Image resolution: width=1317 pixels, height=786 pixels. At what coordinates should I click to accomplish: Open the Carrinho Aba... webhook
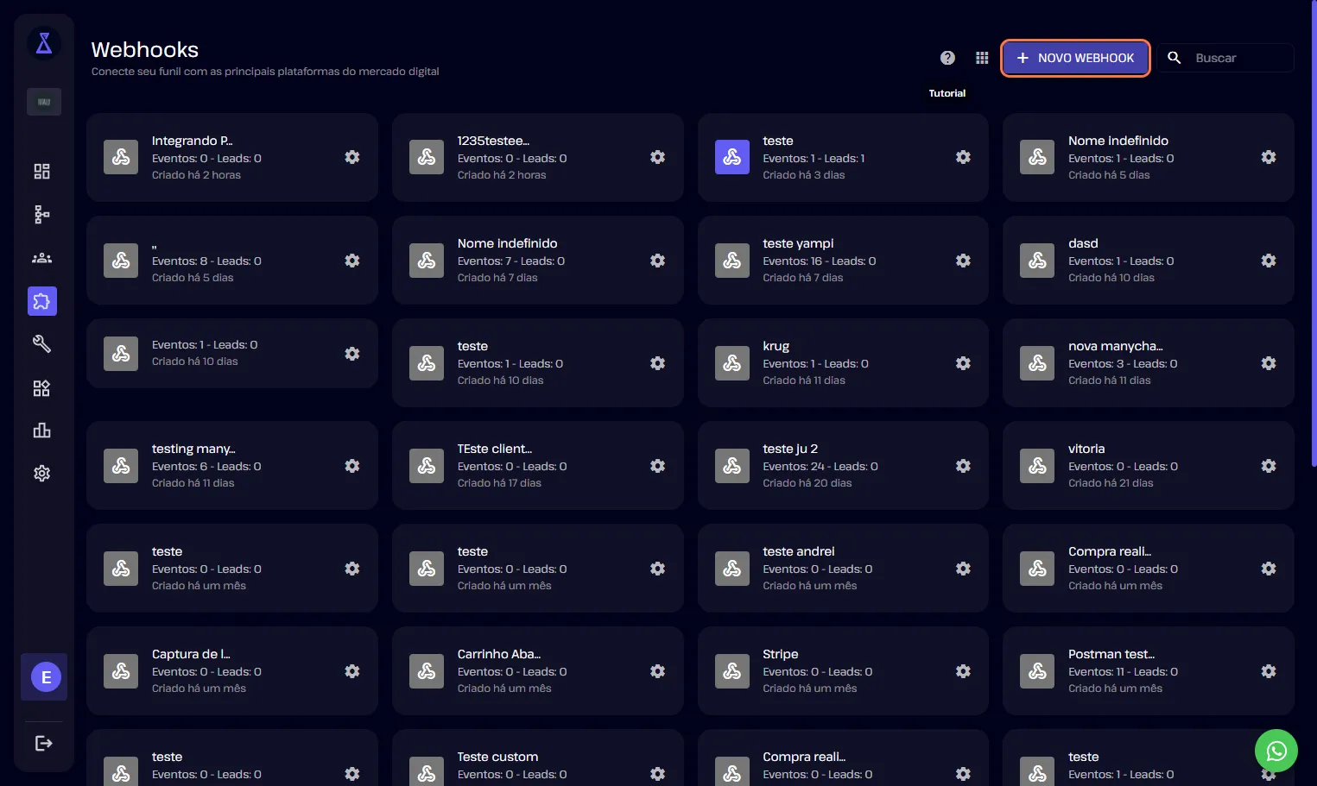click(538, 671)
